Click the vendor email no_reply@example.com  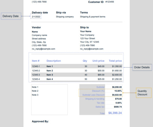coord(44,49)
